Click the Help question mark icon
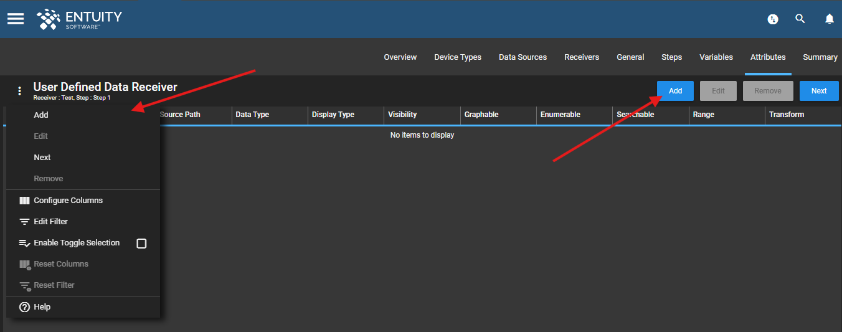Screen dimensions: 842x332 tap(25, 307)
